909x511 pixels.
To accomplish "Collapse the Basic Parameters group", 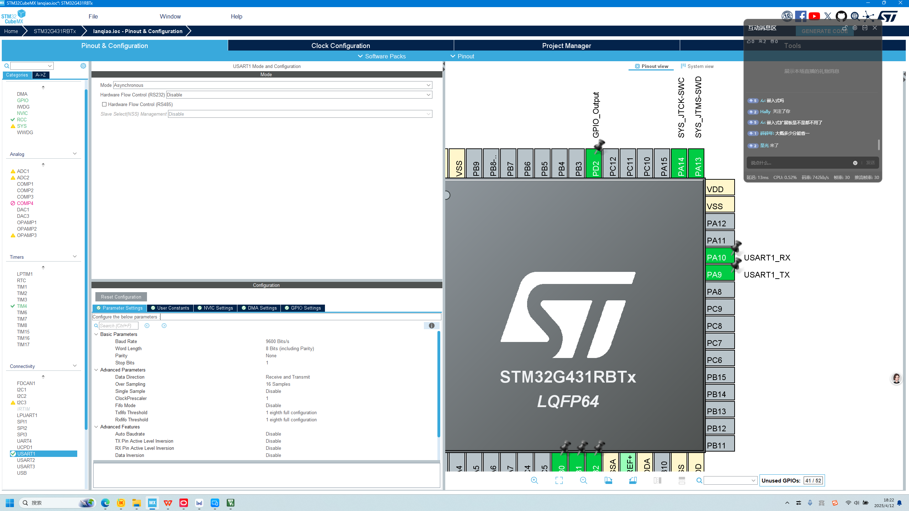I will tap(96, 334).
